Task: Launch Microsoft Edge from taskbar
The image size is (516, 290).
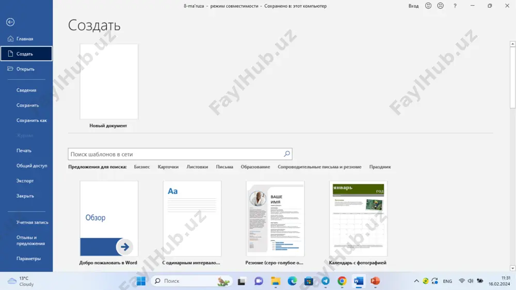Action: click(292, 281)
